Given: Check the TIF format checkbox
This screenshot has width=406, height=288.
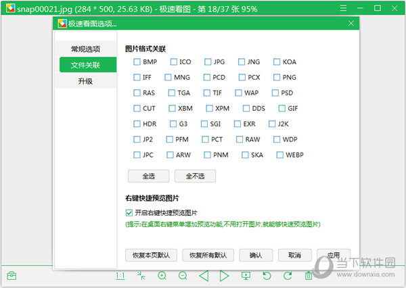Looking at the screenshot, I should 207,93.
